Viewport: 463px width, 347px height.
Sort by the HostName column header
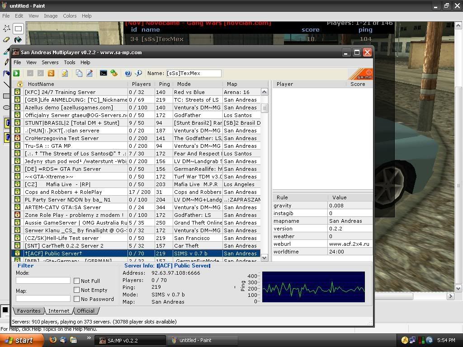(76, 84)
